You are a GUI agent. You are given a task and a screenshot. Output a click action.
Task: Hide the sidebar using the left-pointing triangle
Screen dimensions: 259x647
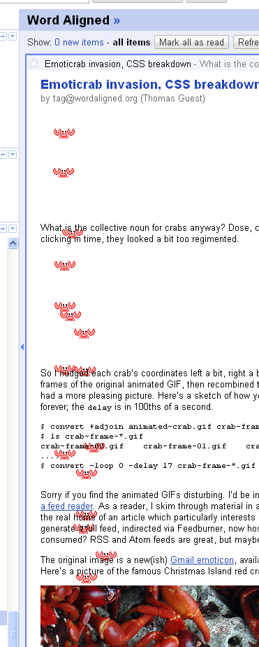point(22,347)
